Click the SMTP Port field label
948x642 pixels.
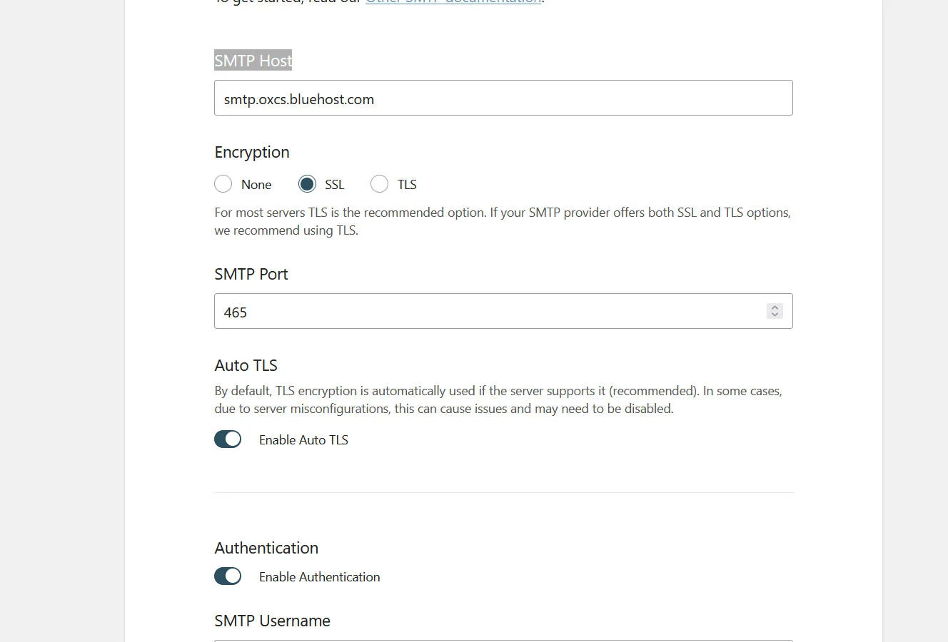[251, 275]
